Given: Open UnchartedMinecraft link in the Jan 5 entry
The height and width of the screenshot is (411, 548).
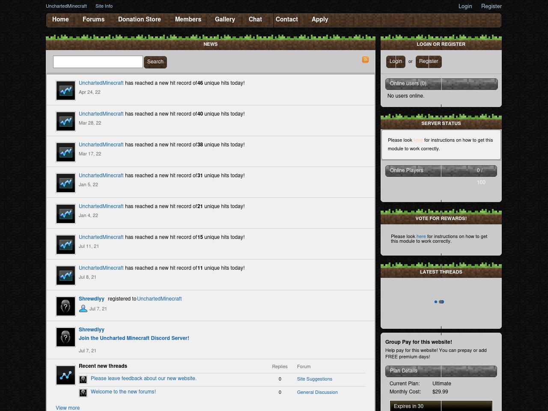Looking at the screenshot, I should click(101, 176).
